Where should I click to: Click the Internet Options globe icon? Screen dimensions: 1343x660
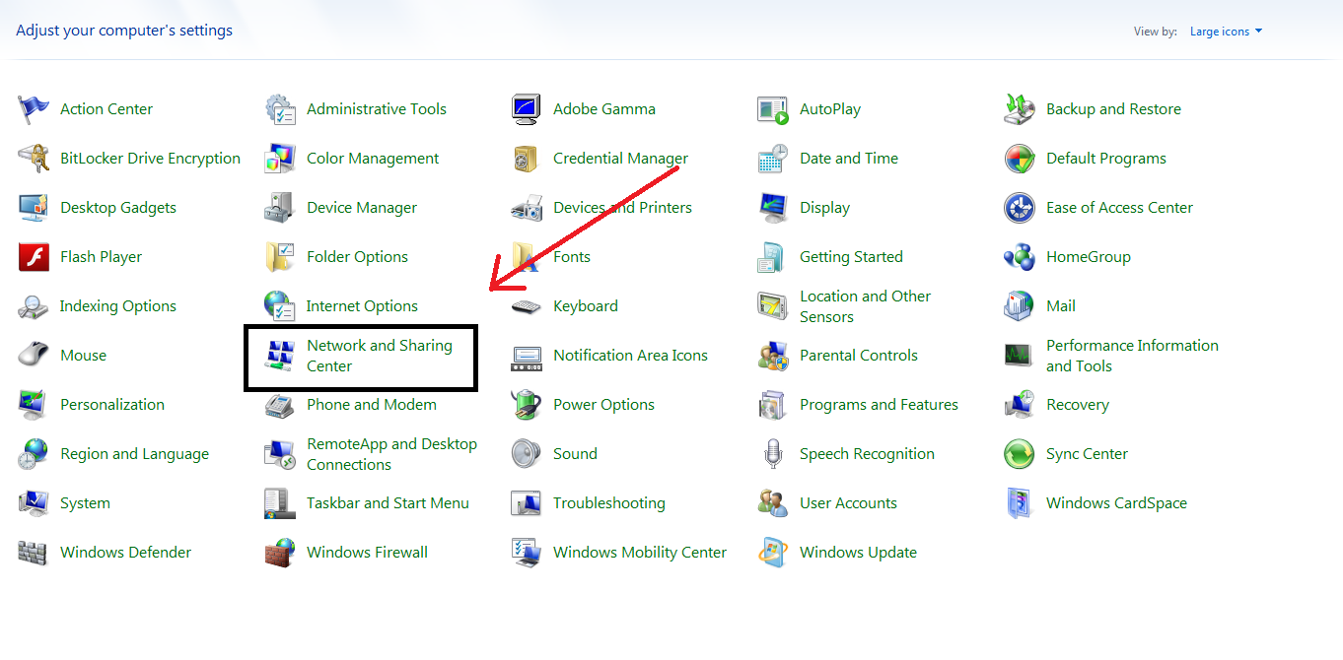click(x=280, y=306)
